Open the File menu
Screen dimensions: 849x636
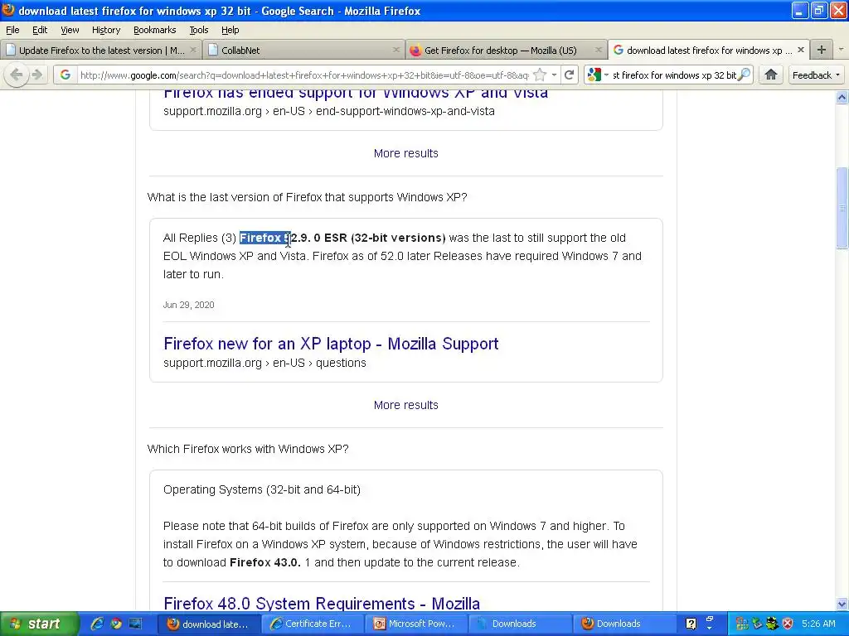pos(12,30)
